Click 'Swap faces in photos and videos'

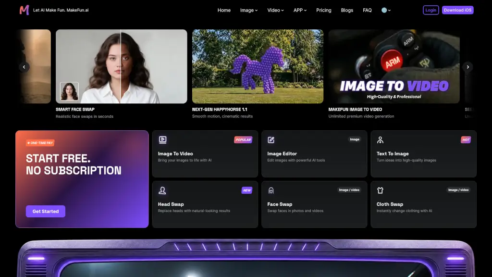pos(295,211)
